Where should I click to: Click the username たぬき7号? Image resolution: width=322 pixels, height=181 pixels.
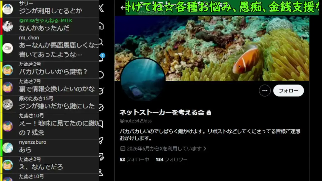click(30, 81)
